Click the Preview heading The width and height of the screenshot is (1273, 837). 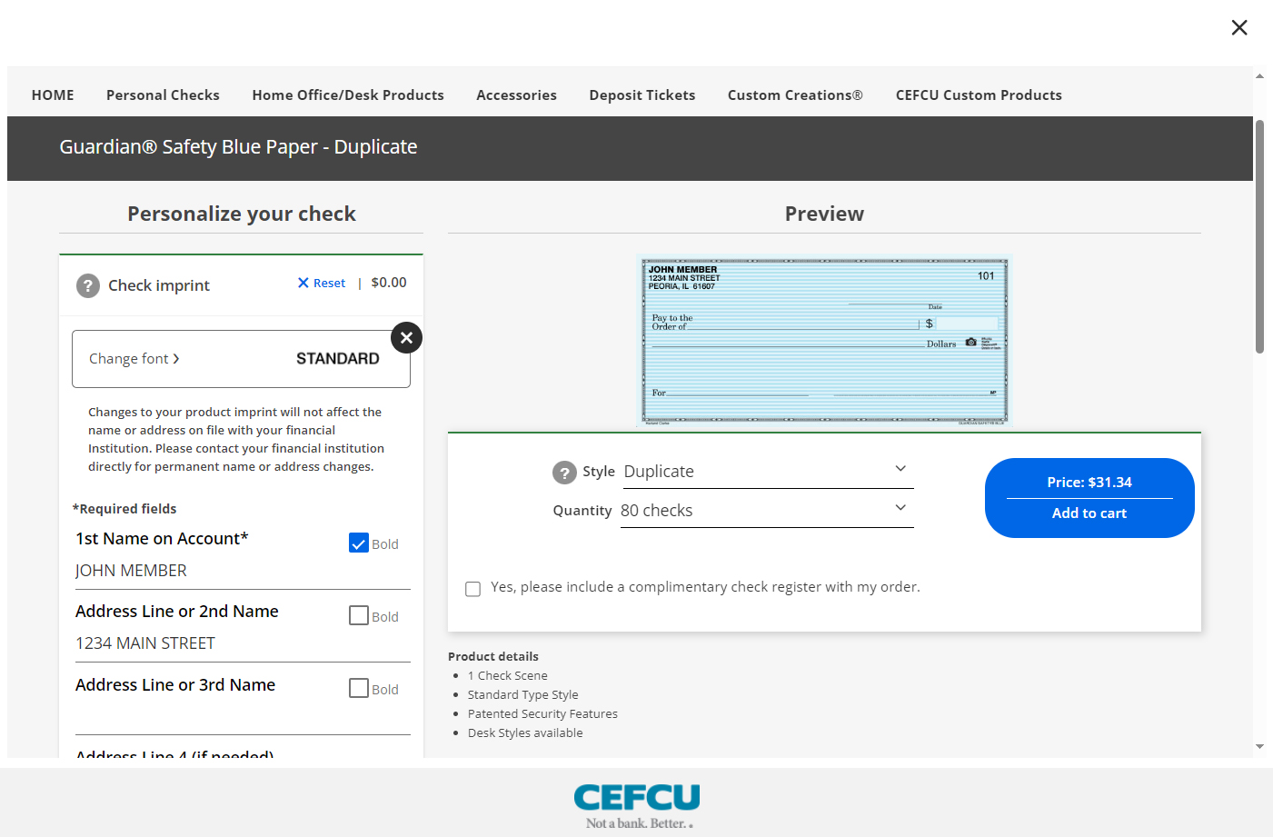point(824,214)
